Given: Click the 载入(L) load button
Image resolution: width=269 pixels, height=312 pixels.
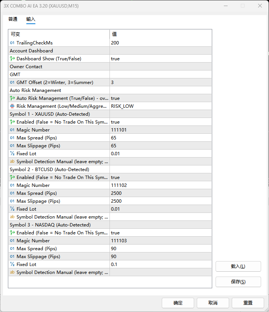Looking at the screenshot, I should [238, 266].
